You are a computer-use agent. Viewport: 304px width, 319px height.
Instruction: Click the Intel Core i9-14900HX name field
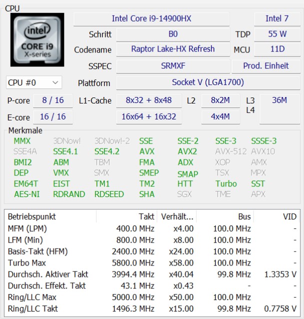click(x=151, y=18)
